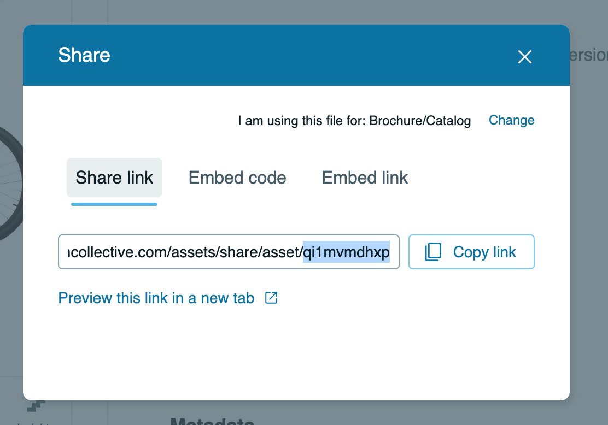
Task: Switch to the Embed code tab
Action: pos(237,178)
